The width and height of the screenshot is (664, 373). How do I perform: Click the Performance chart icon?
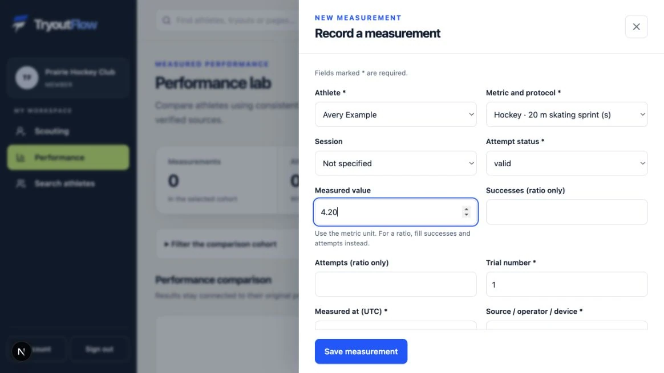(x=21, y=157)
